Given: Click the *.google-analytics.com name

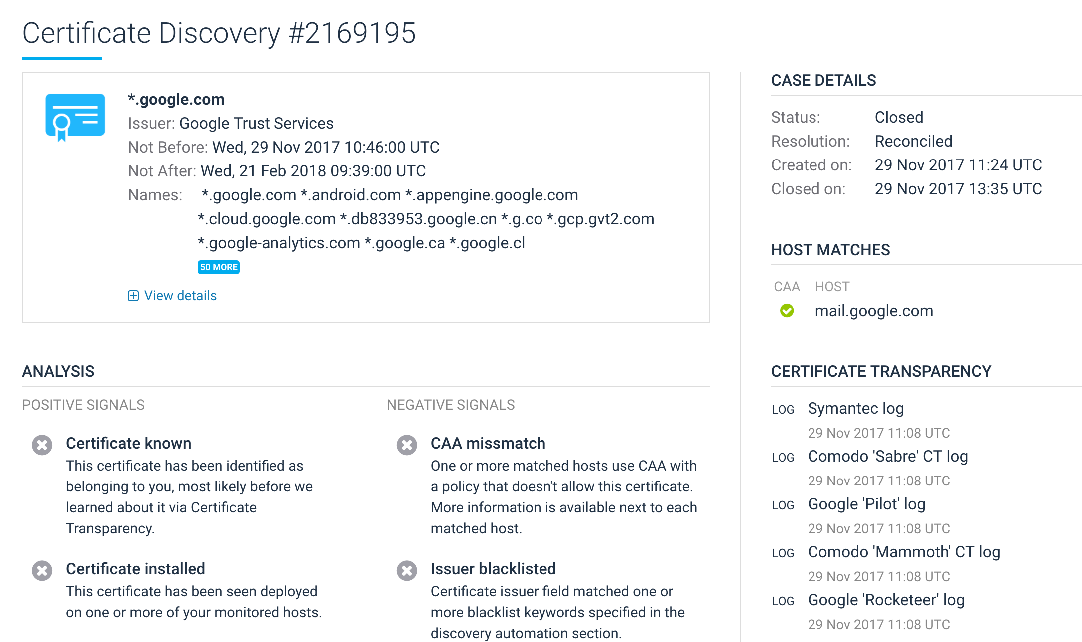Looking at the screenshot, I should coord(279,243).
